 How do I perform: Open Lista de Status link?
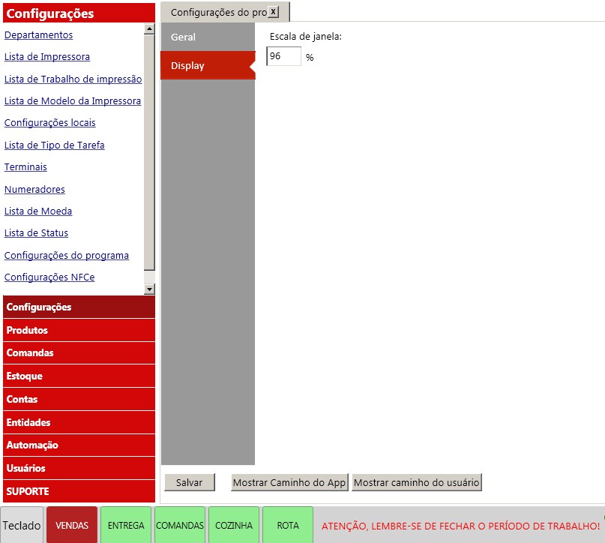click(x=36, y=232)
